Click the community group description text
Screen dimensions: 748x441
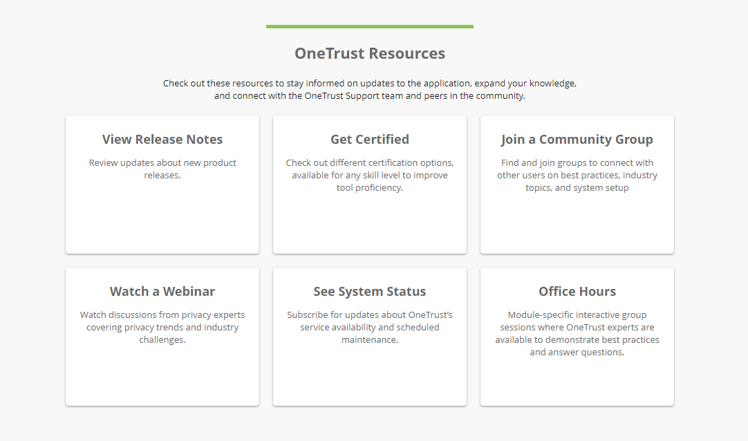coord(577,175)
